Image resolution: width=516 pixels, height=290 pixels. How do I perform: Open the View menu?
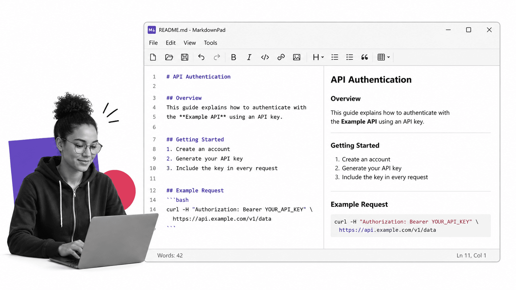190,43
